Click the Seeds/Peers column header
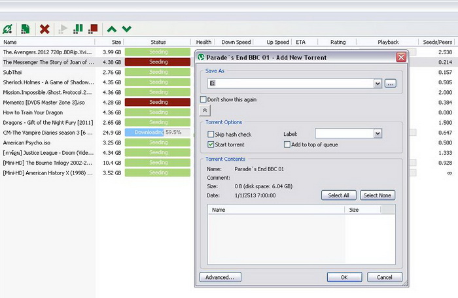This screenshot has width=458, height=298. coord(437,42)
